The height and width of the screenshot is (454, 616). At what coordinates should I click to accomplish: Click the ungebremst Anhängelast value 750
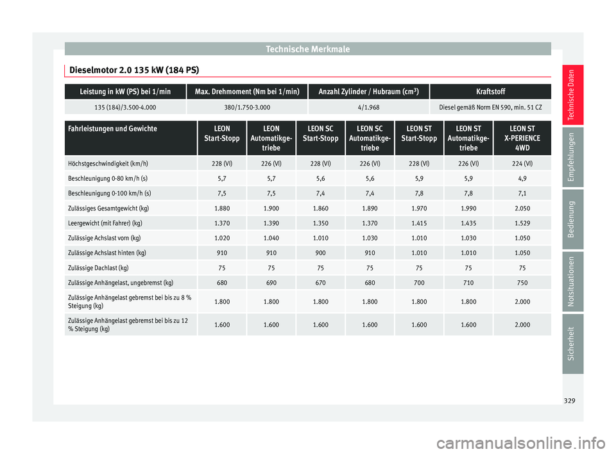tap(522, 283)
